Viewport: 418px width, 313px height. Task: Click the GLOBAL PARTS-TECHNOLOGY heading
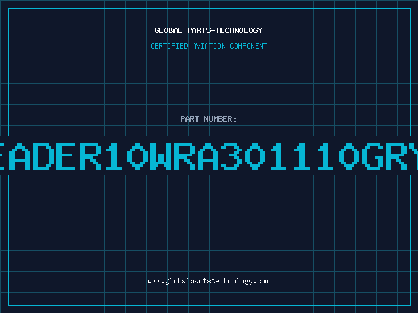[x=208, y=30]
